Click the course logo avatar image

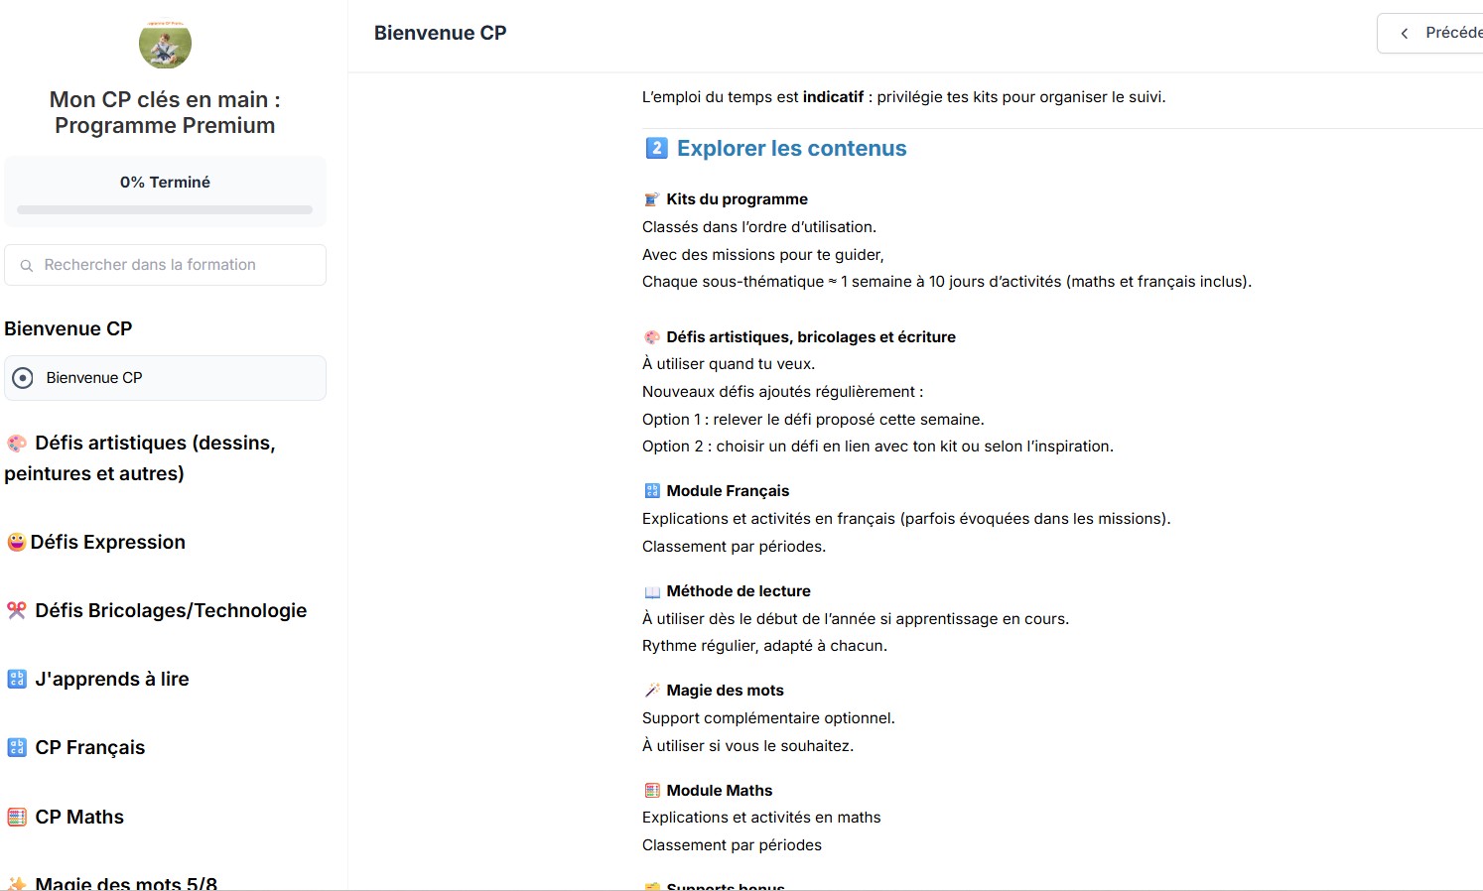[165, 44]
